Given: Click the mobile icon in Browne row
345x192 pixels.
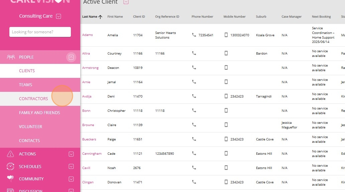Looking at the screenshot, I should [226, 124].
